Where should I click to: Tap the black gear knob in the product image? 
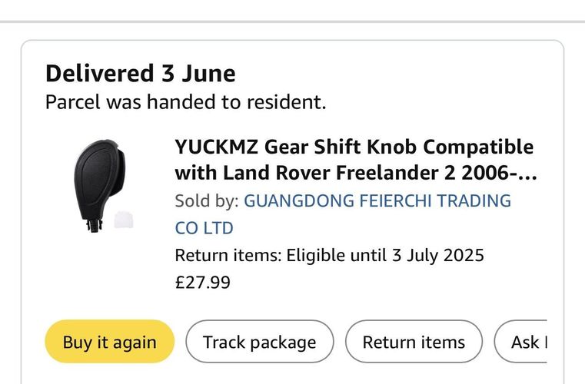pyautogui.click(x=99, y=183)
